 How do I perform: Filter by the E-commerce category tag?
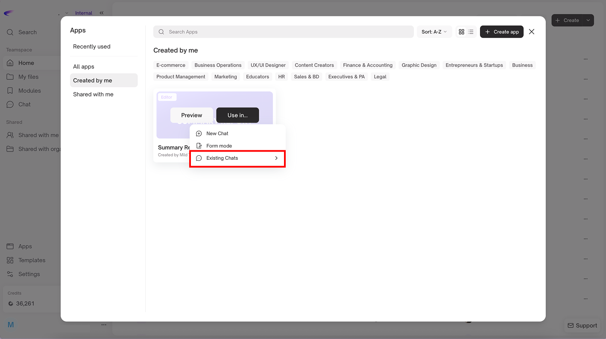171,65
